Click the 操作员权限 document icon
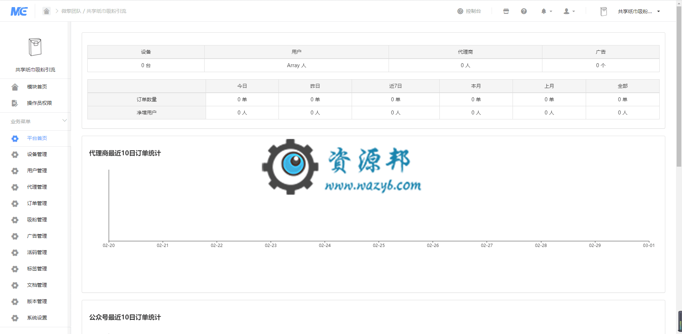 pos(15,103)
